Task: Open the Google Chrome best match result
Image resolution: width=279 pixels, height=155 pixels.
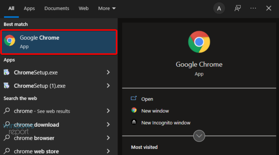Action: pyautogui.click(x=59, y=42)
